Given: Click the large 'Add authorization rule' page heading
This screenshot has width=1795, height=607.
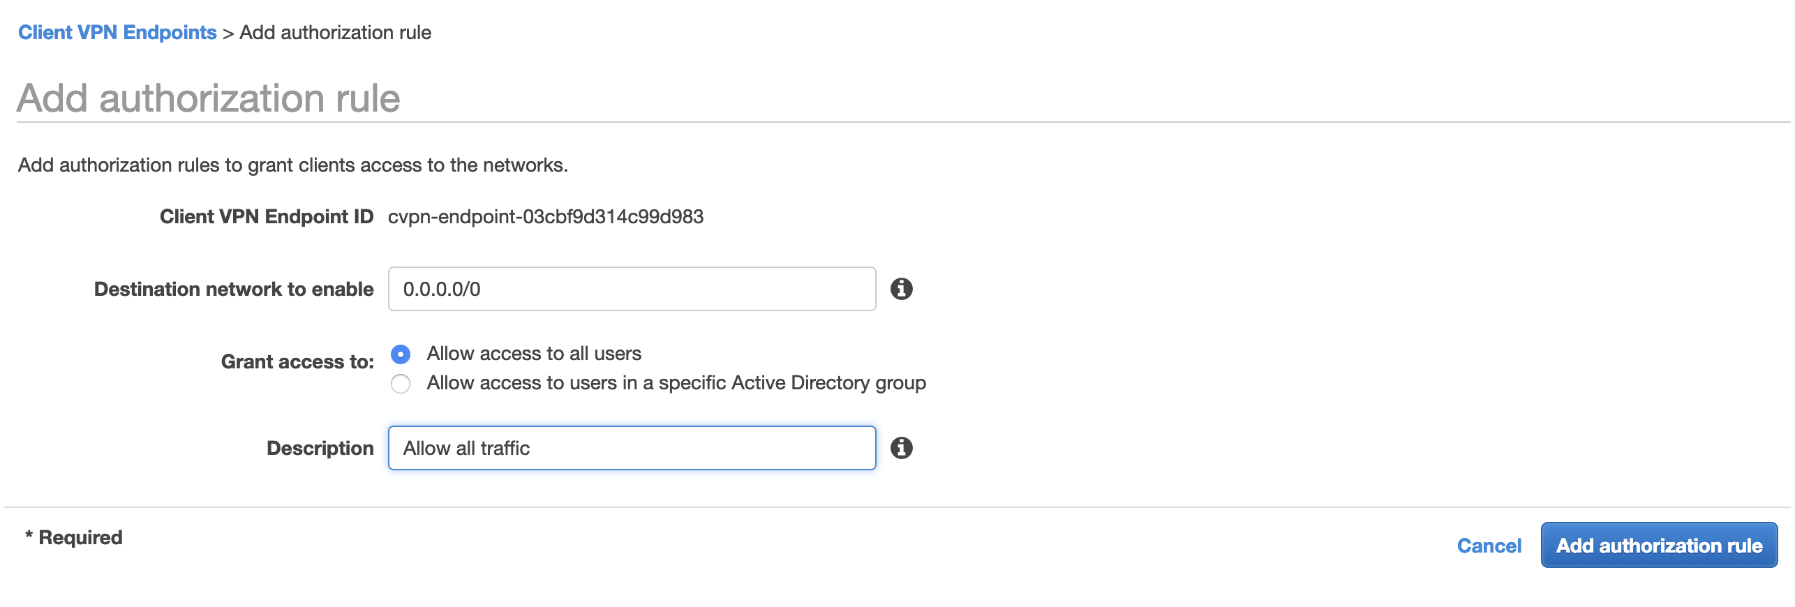Looking at the screenshot, I should 209,98.
